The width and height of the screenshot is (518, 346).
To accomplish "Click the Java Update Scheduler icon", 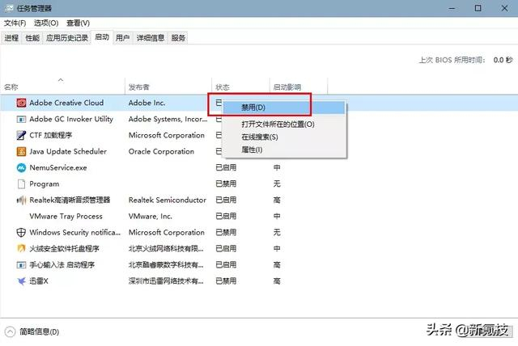I will (21, 151).
